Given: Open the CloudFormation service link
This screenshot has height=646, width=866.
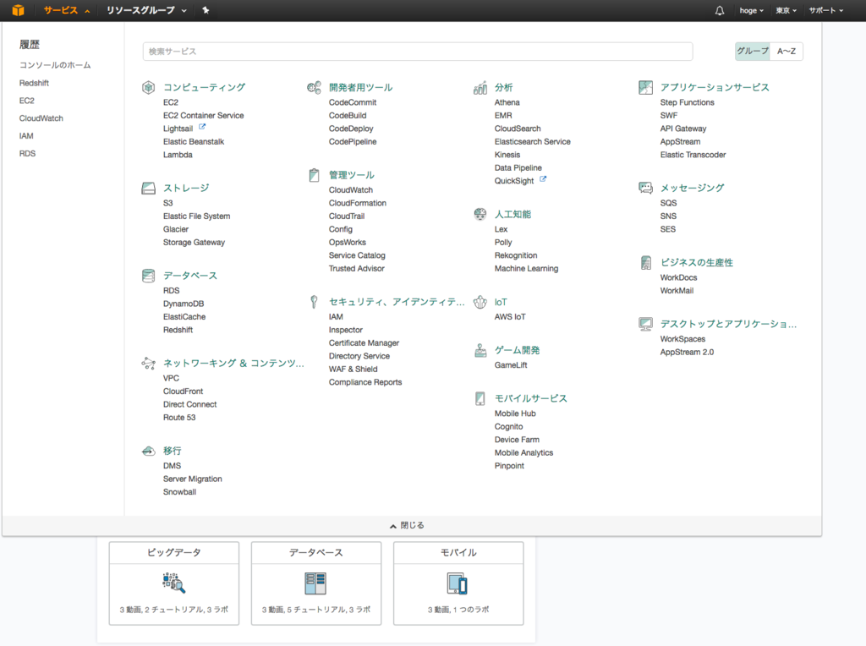Looking at the screenshot, I should point(358,203).
